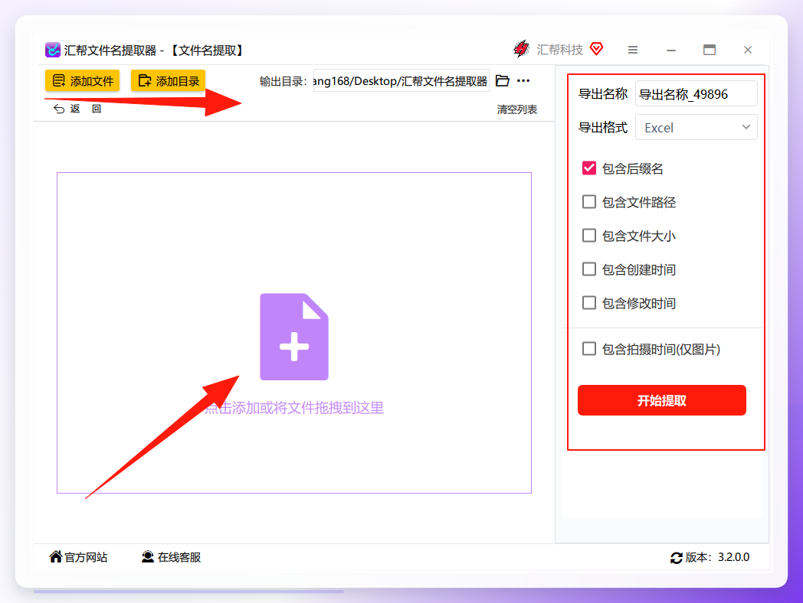Clear the list via 清空列表
Screen dimensions: 803x603
pos(516,109)
